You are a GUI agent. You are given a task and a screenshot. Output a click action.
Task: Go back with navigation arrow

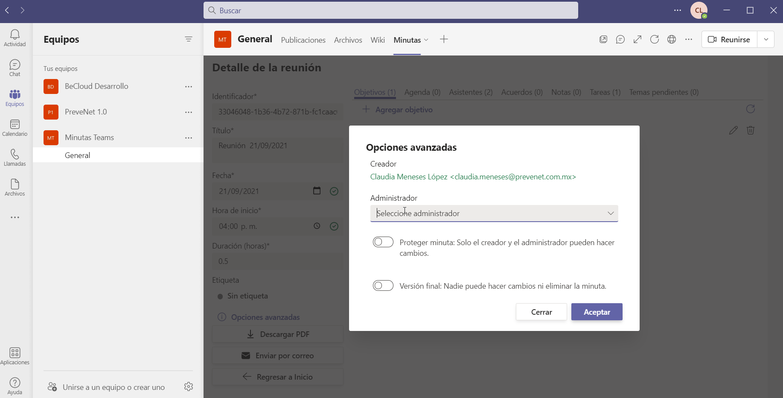7,10
